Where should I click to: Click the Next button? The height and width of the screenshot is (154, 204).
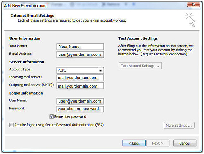pos(158,143)
